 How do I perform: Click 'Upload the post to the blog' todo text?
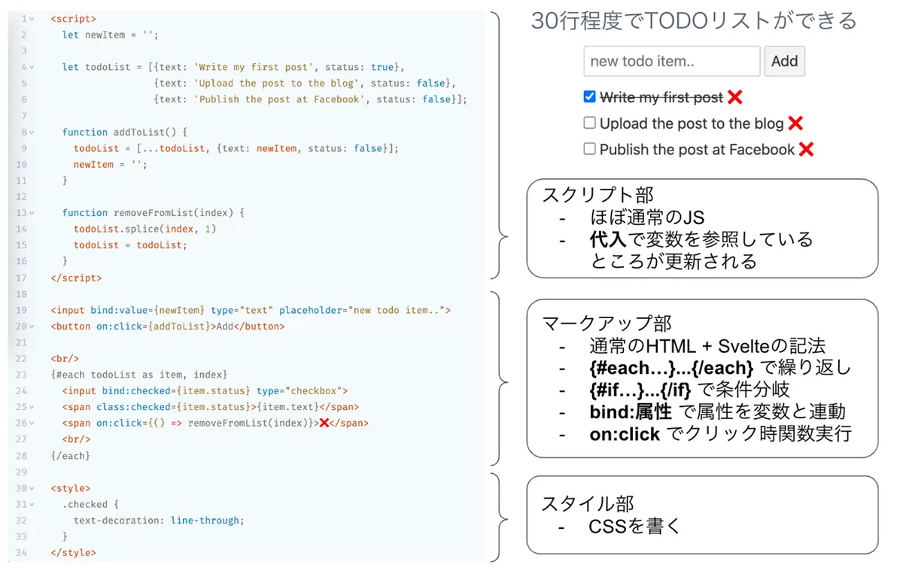coord(692,123)
